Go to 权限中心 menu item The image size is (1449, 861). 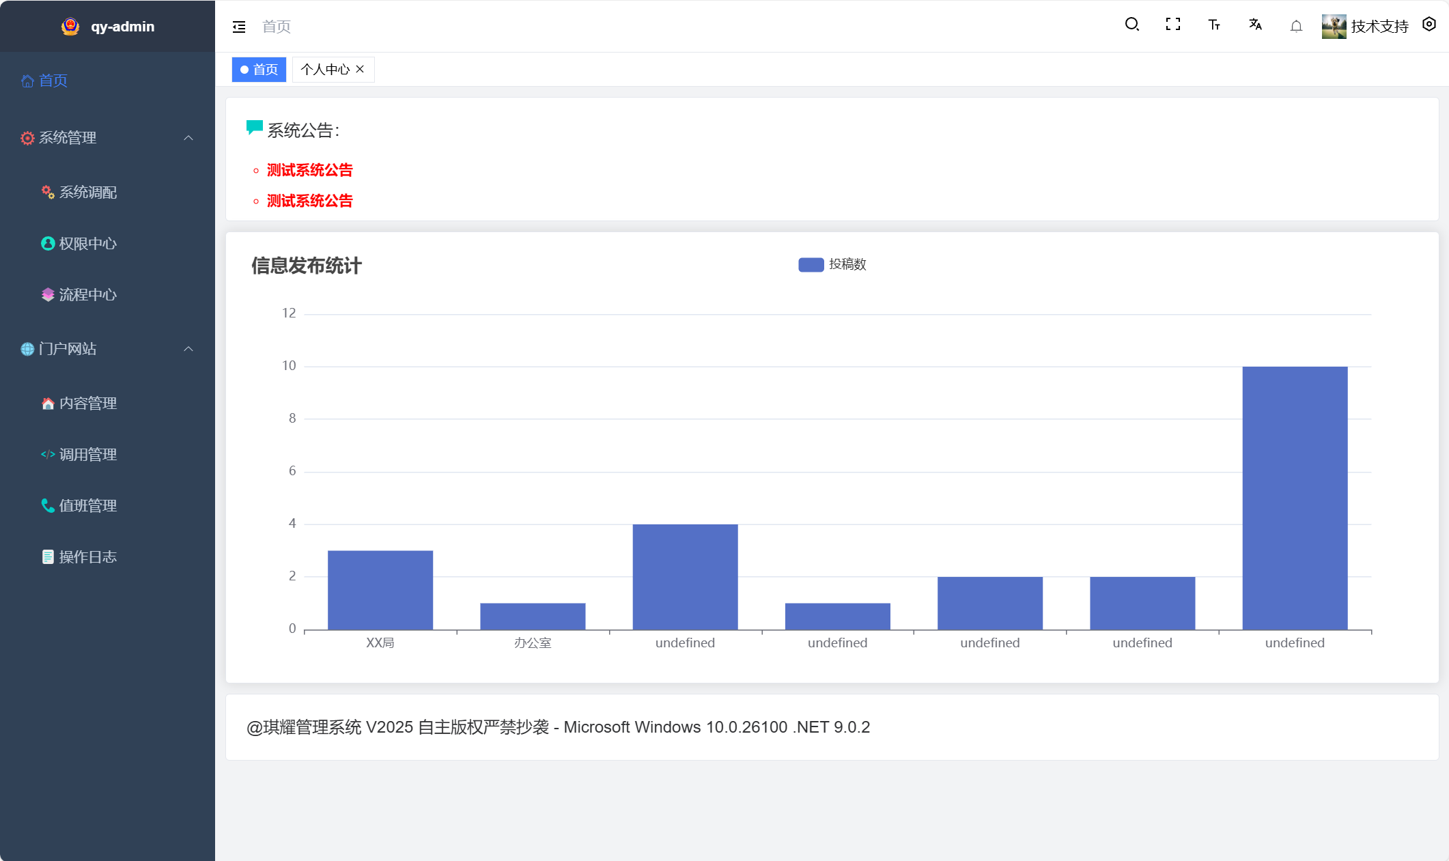pos(87,244)
